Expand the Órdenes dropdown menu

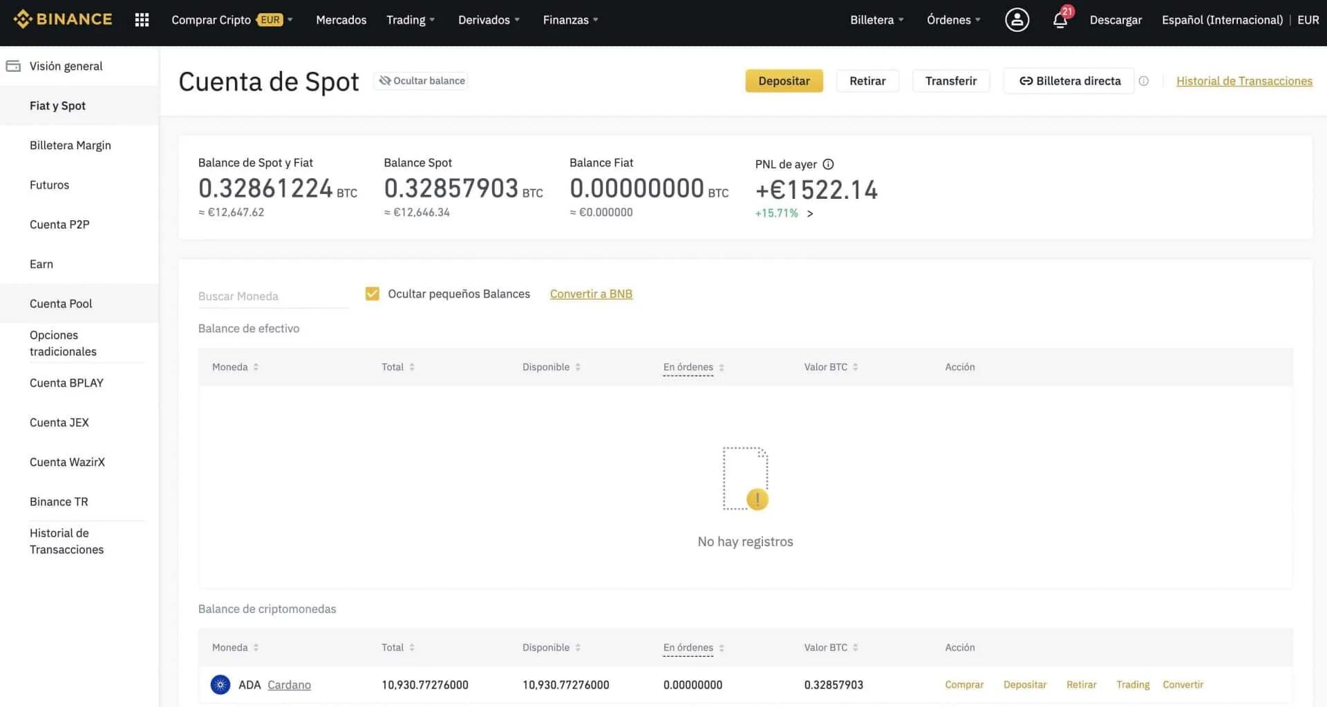(954, 20)
